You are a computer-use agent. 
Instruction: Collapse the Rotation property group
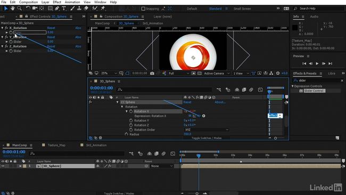(122, 107)
